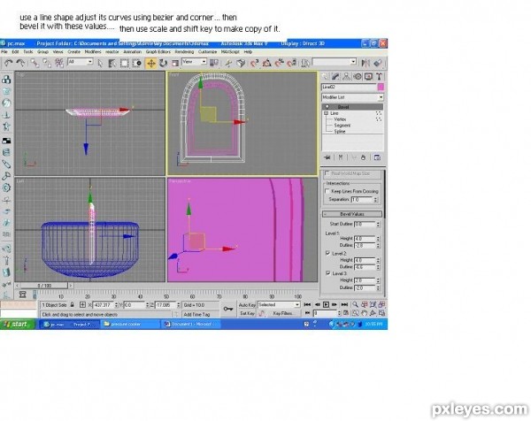The height and width of the screenshot is (421, 531).
Task: Open the Create command panel tab
Action: (325, 76)
